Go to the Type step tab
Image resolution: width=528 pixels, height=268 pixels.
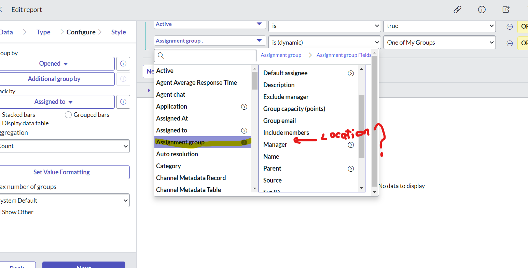click(x=43, y=32)
